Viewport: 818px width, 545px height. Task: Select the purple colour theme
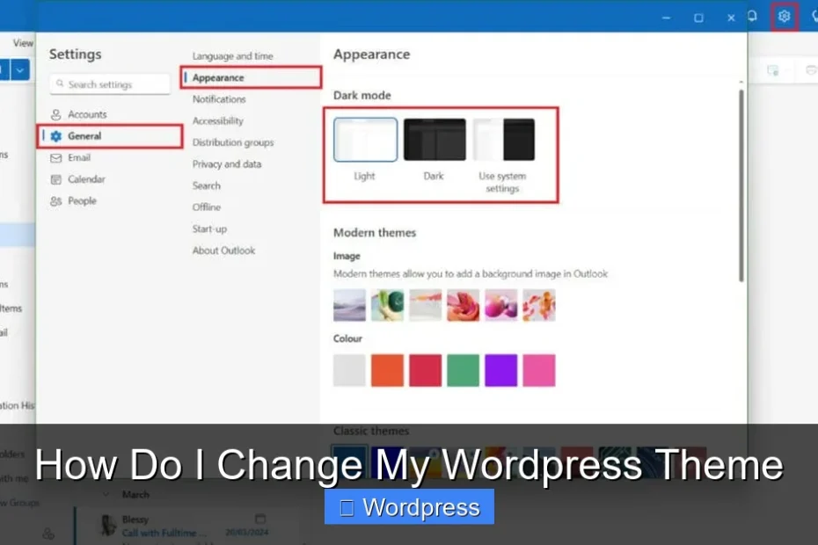500,370
